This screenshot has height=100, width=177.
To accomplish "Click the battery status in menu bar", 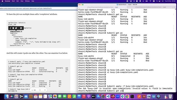I will click(147, 1).
